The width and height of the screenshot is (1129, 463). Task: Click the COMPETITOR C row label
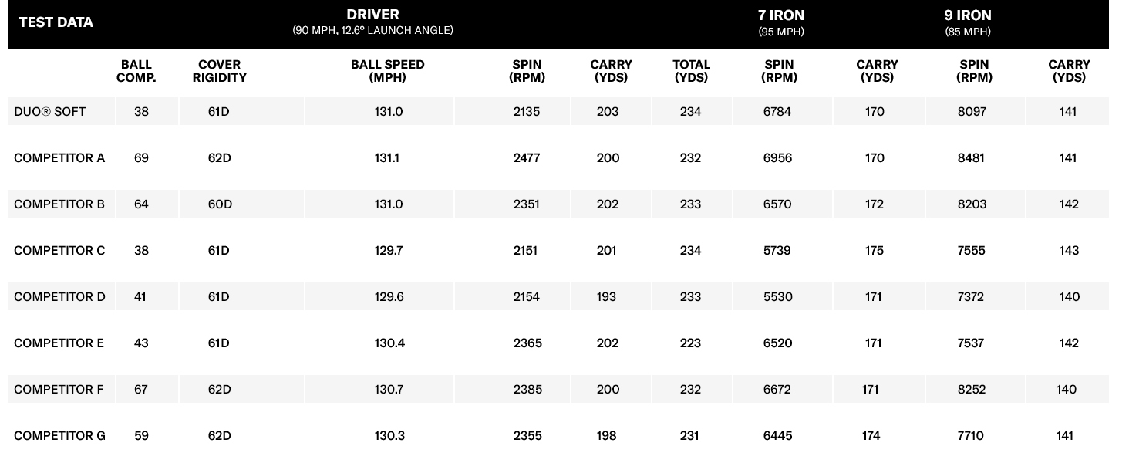(59, 251)
